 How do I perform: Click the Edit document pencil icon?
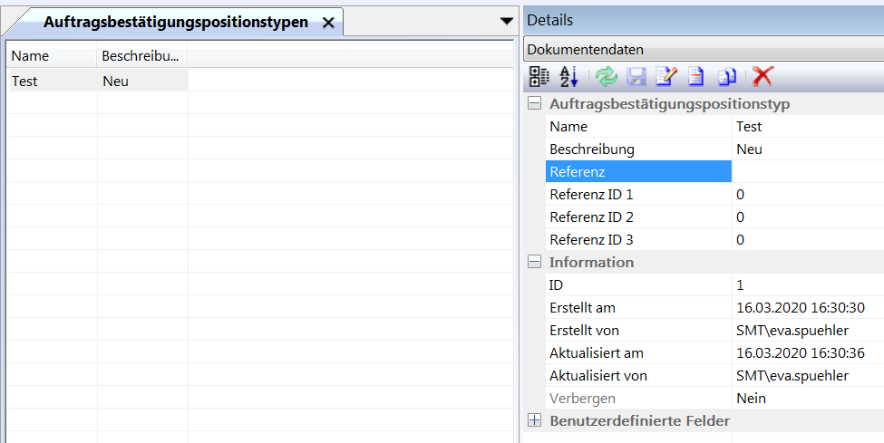pyautogui.click(x=666, y=77)
